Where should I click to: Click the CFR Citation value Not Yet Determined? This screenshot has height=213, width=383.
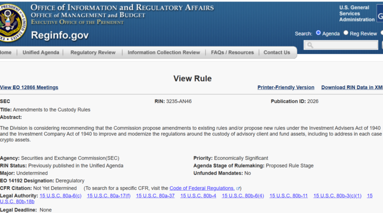tap(55, 188)
